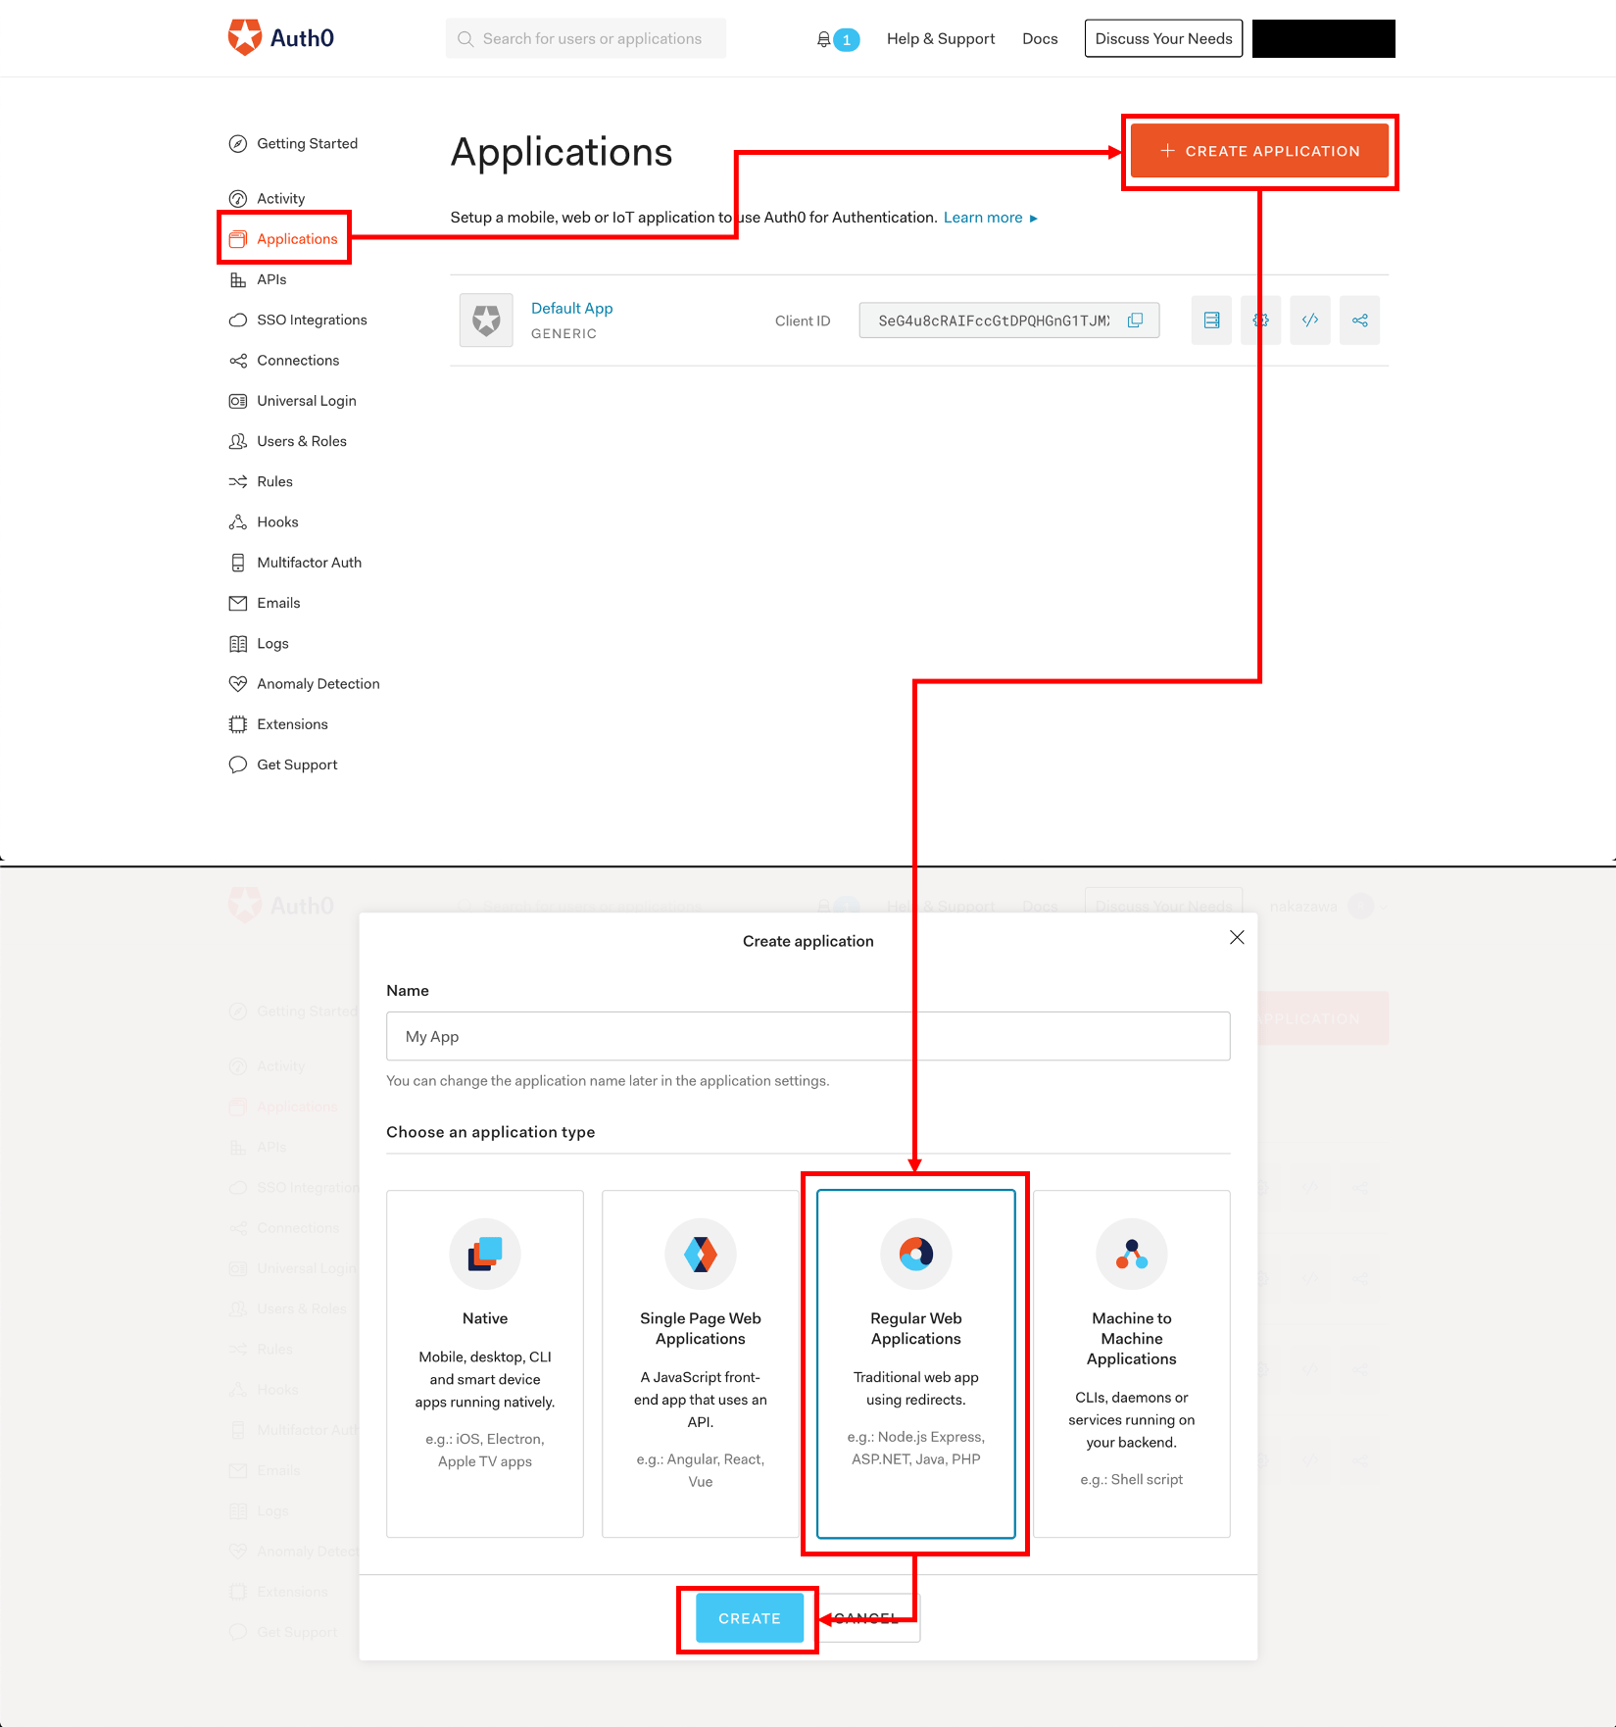
Task: Click the Logs book icon
Action: pyautogui.click(x=237, y=643)
